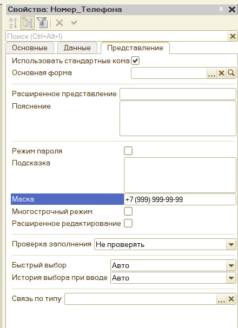Click the Поиск (Ctrl+Alt+I) search field
238x328 pixels.
(117, 36)
